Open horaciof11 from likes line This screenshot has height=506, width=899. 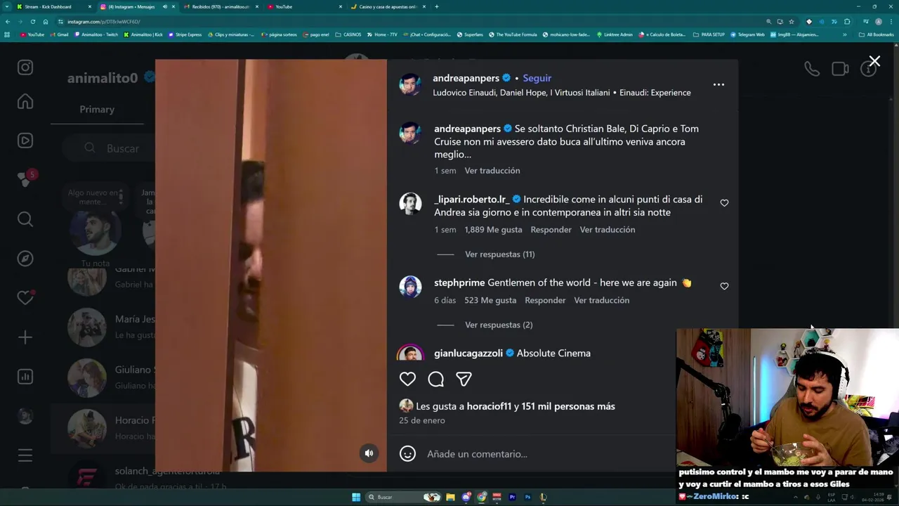tap(489, 406)
